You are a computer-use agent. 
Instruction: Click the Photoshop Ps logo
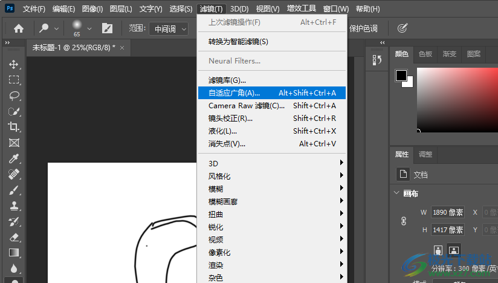pos(10,8)
